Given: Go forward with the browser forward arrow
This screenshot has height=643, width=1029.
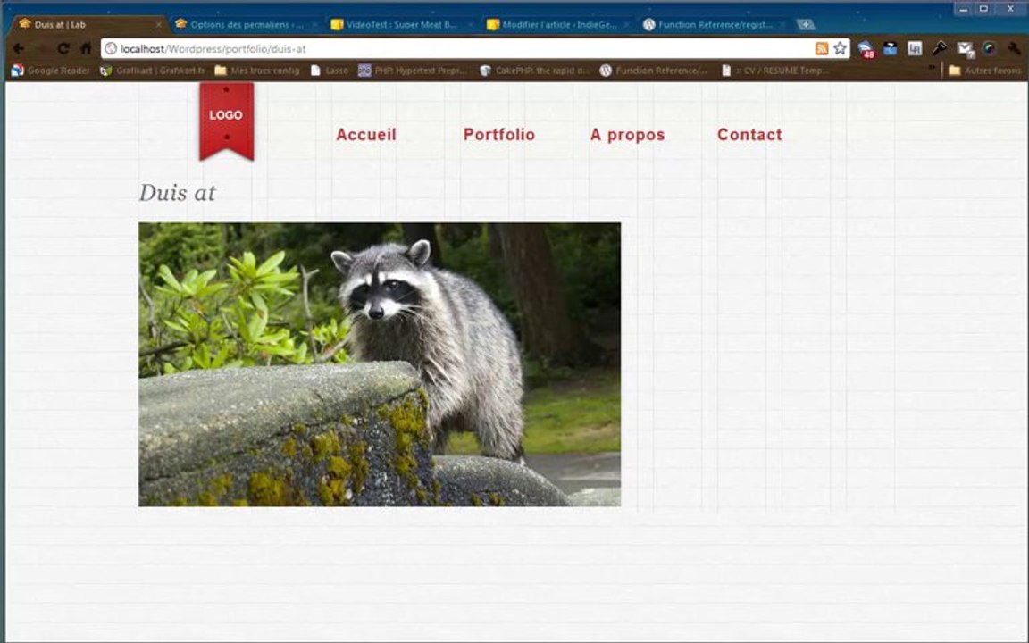Looking at the screenshot, I should tap(41, 48).
